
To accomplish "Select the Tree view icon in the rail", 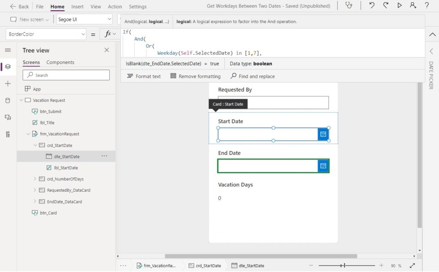I will tap(8, 66).
